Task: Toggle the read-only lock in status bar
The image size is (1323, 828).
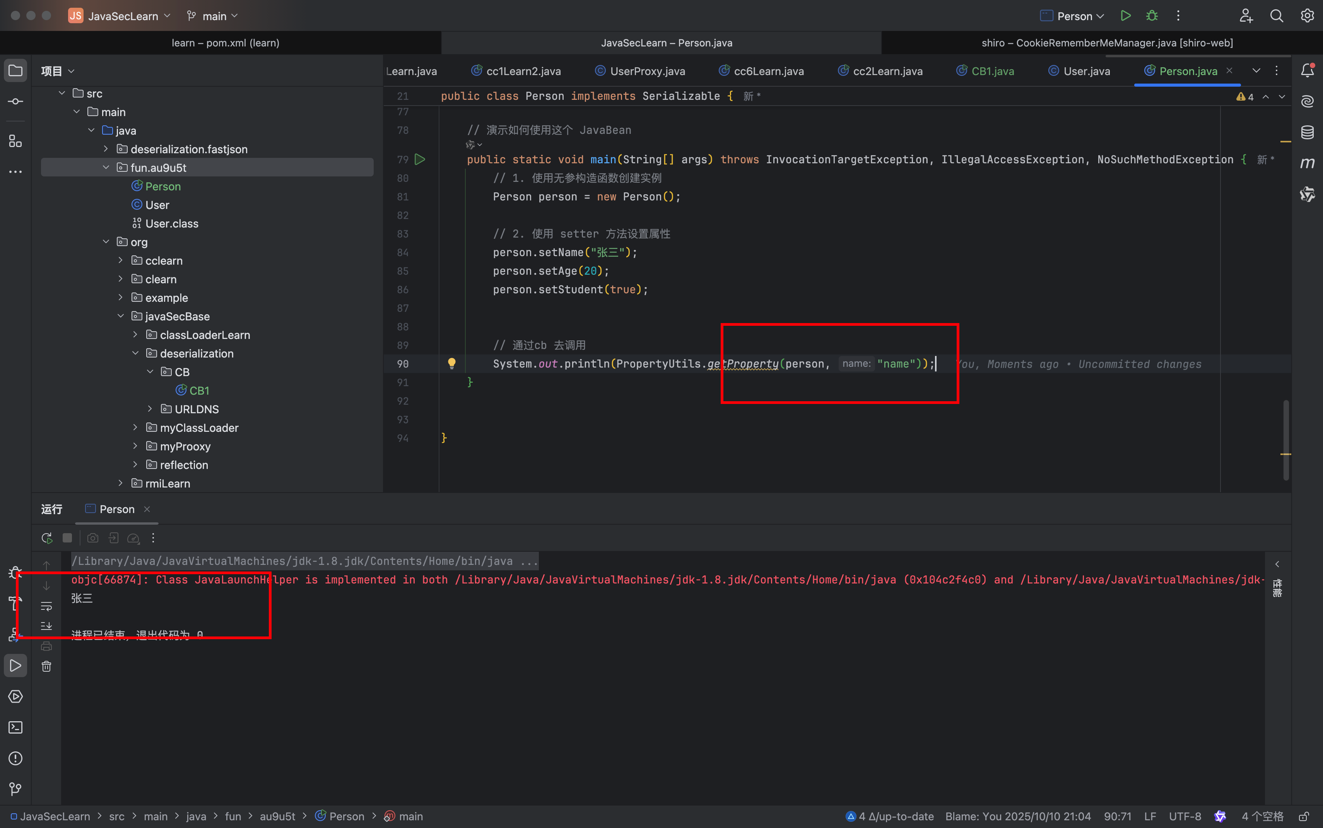Action: click(1304, 816)
